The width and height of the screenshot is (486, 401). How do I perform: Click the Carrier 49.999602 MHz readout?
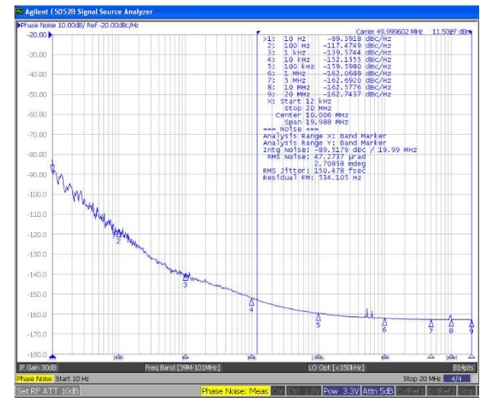coord(389,32)
